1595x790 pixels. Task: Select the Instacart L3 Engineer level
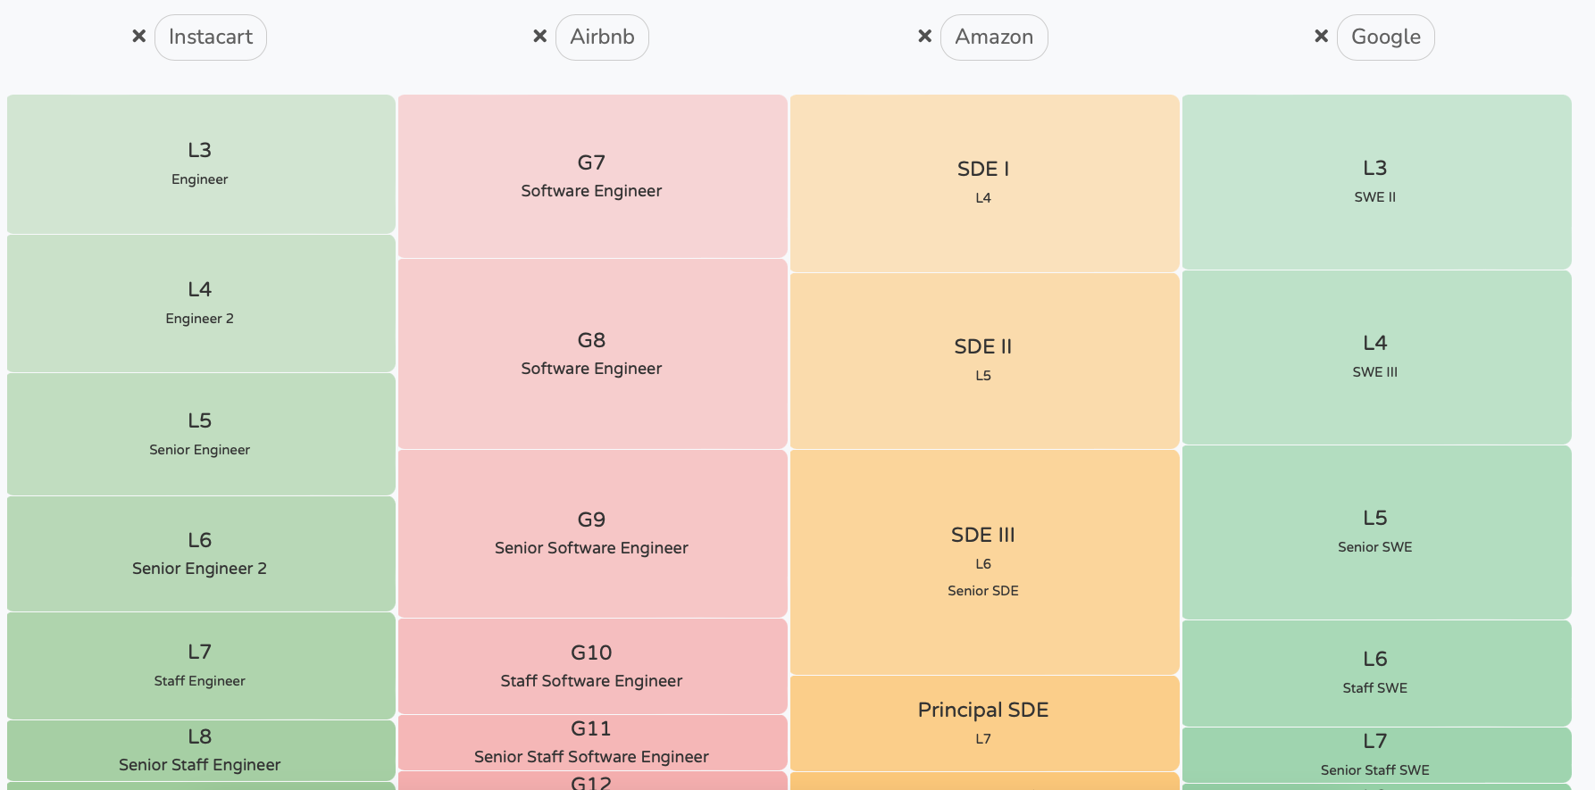(x=200, y=163)
